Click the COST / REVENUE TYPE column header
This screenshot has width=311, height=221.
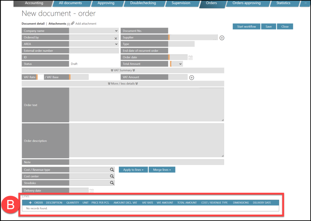(214, 202)
